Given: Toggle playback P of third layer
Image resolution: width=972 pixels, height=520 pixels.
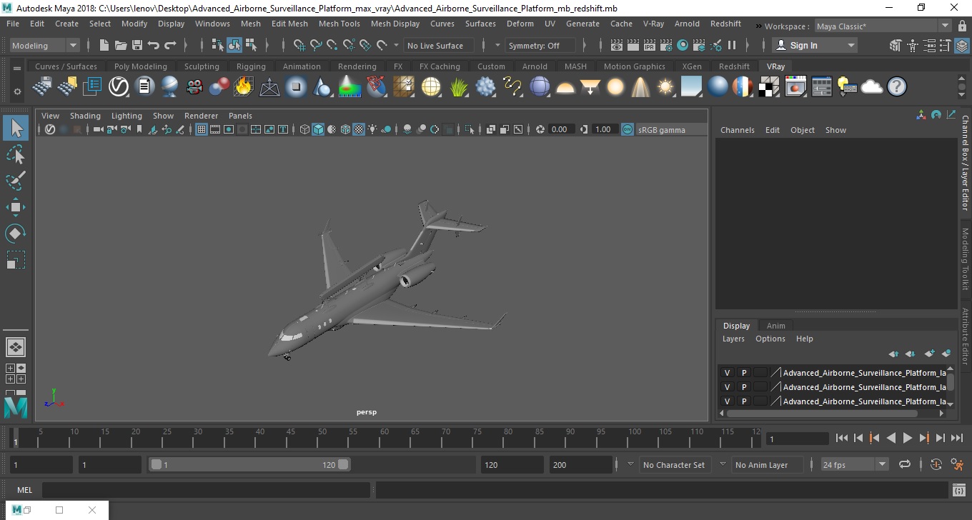Looking at the screenshot, I should pyautogui.click(x=743, y=401).
